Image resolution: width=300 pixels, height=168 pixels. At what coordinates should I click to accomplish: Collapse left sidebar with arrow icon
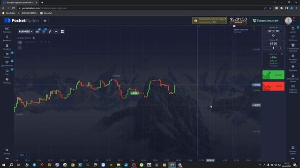7,159
